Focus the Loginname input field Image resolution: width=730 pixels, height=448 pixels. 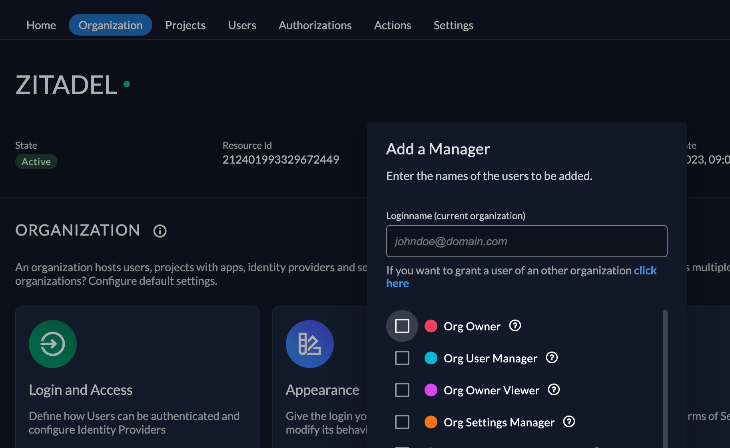tap(527, 241)
